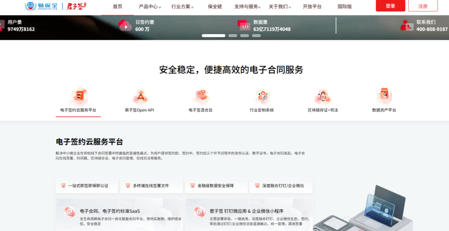The image size is (449, 231).
Task: Jump to second banner slide indicator
Action: [233, 36]
